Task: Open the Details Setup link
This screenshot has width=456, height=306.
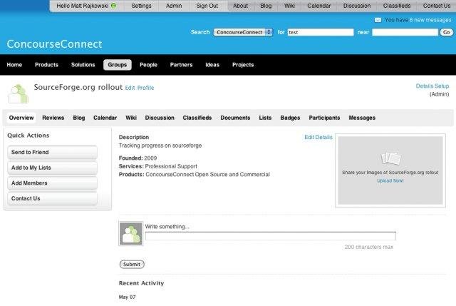Action: pyautogui.click(x=432, y=86)
